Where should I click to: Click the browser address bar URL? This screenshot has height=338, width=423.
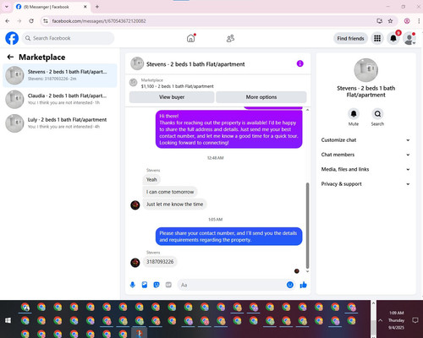99,21
